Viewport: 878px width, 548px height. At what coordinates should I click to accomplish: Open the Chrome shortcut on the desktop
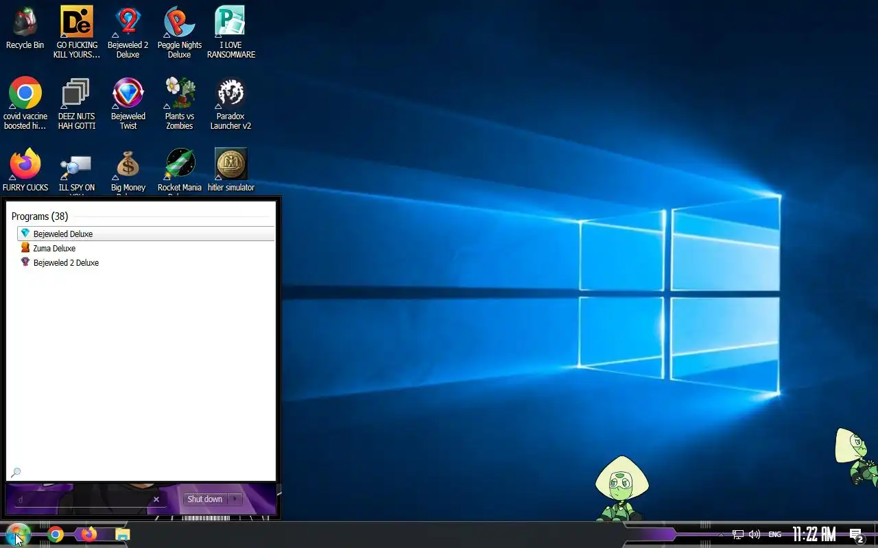click(x=25, y=103)
